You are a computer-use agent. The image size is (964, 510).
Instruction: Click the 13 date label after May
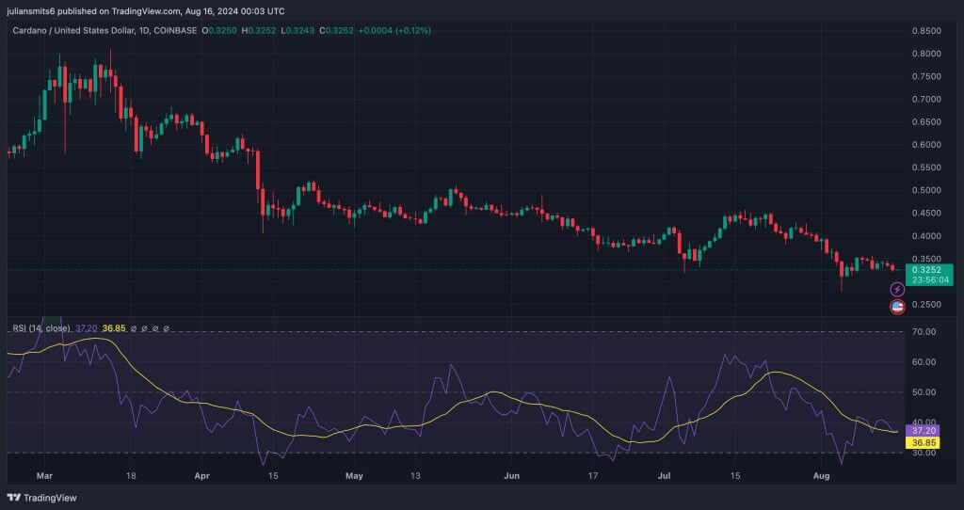pos(415,475)
